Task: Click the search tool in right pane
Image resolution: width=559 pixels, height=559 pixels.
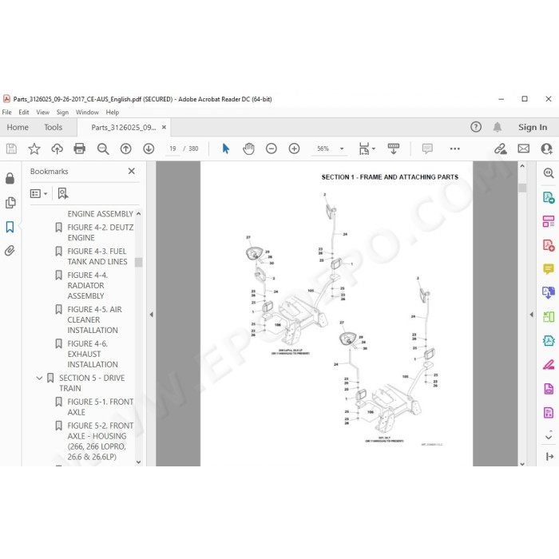Action: pos(549,173)
